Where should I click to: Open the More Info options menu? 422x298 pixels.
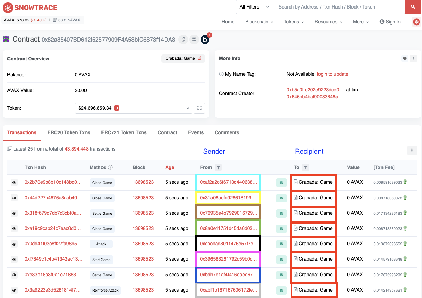point(413,59)
